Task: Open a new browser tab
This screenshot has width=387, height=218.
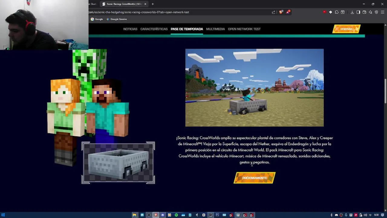Action: 153,4
